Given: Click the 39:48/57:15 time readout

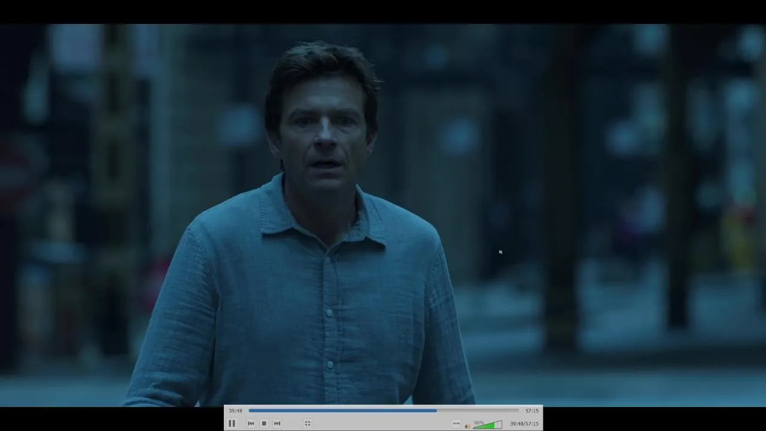Looking at the screenshot, I should click(x=524, y=424).
